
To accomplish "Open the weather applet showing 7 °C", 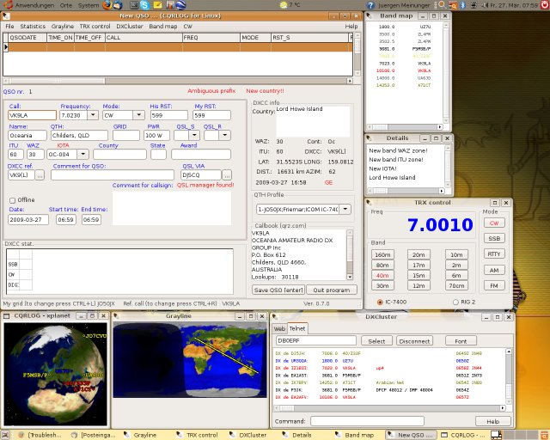I will [290, 5].
